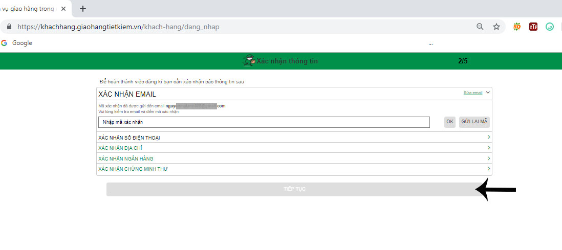Collapse the XÁC NHẬN EMAIL section chevron
Image resolution: width=562 pixels, height=250 pixels.
tap(488, 93)
